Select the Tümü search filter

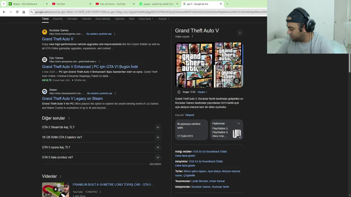[x=45, y=19]
